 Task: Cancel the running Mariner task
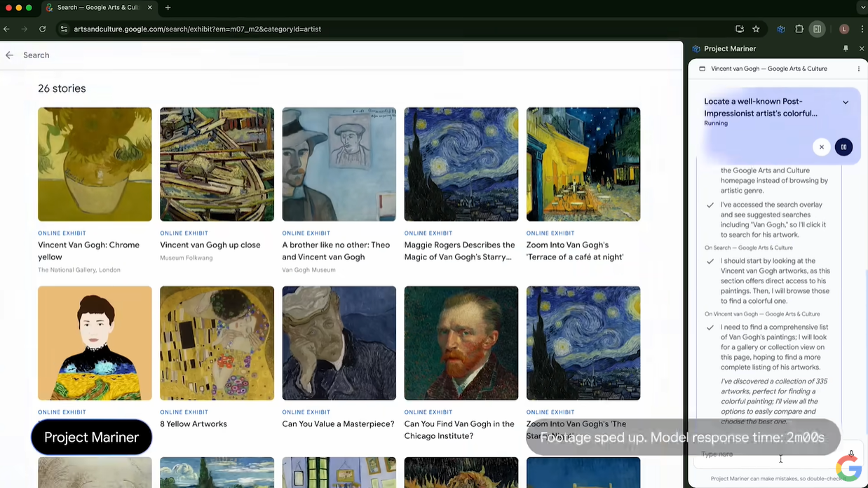(822, 147)
